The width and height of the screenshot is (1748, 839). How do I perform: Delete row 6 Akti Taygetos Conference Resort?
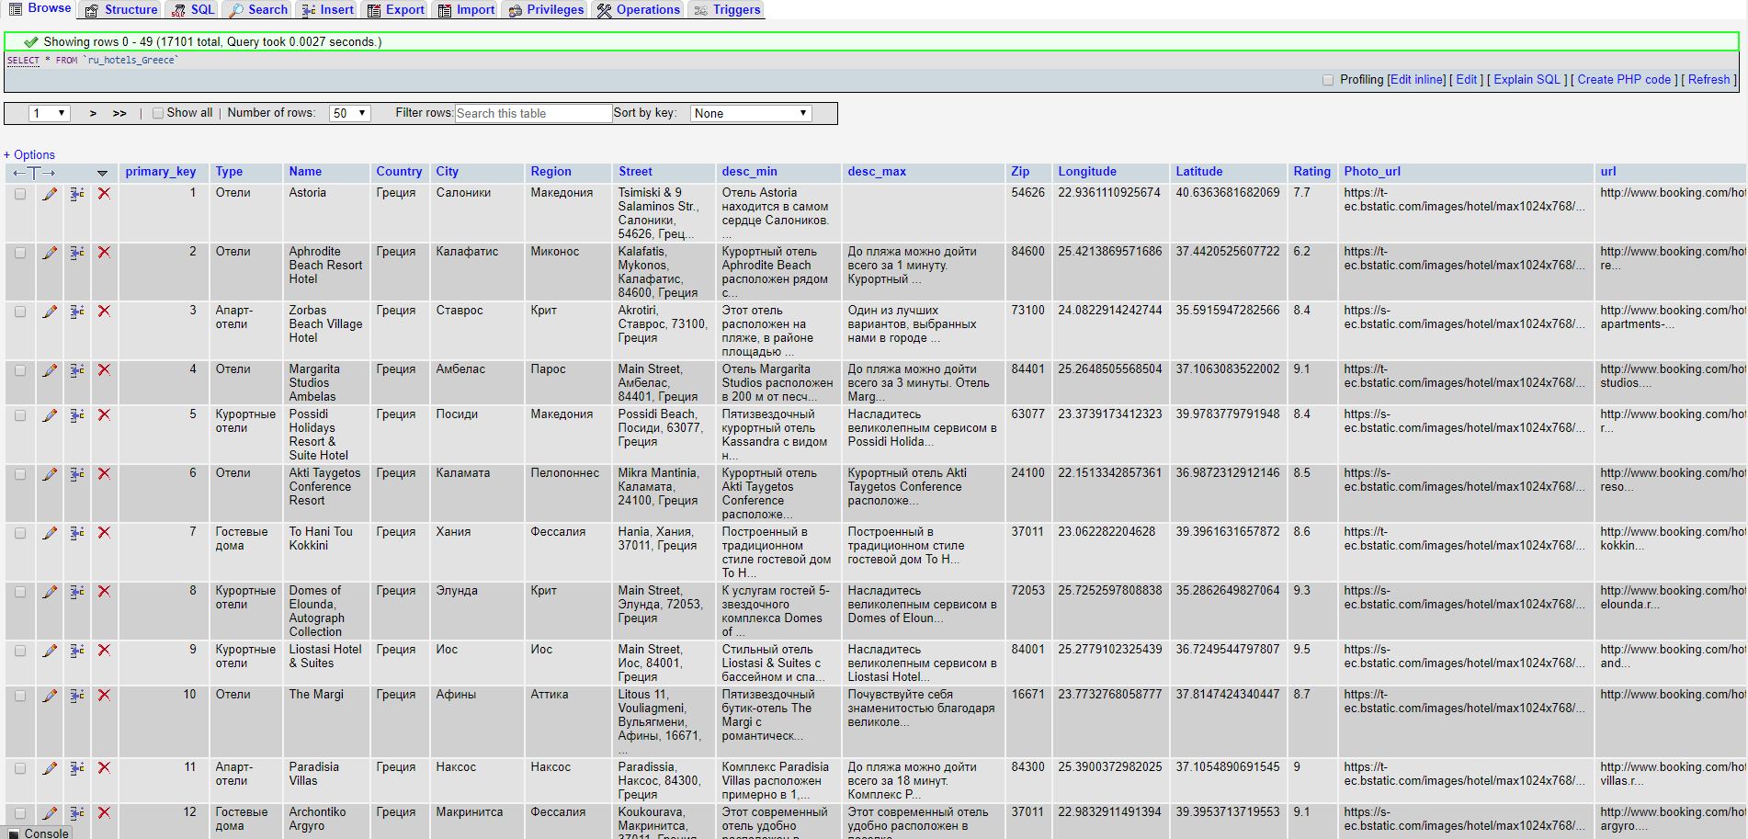pos(104,474)
